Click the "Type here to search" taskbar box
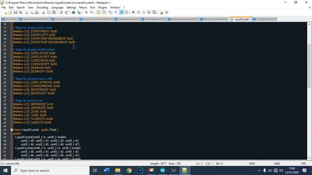Screen dimensions: 312x175 50,171
